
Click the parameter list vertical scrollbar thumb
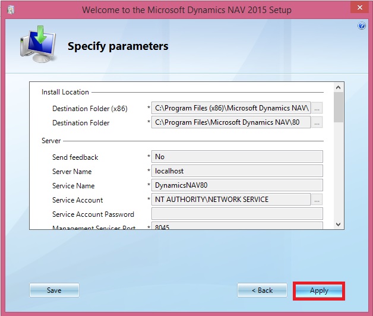pyautogui.click(x=338, y=107)
